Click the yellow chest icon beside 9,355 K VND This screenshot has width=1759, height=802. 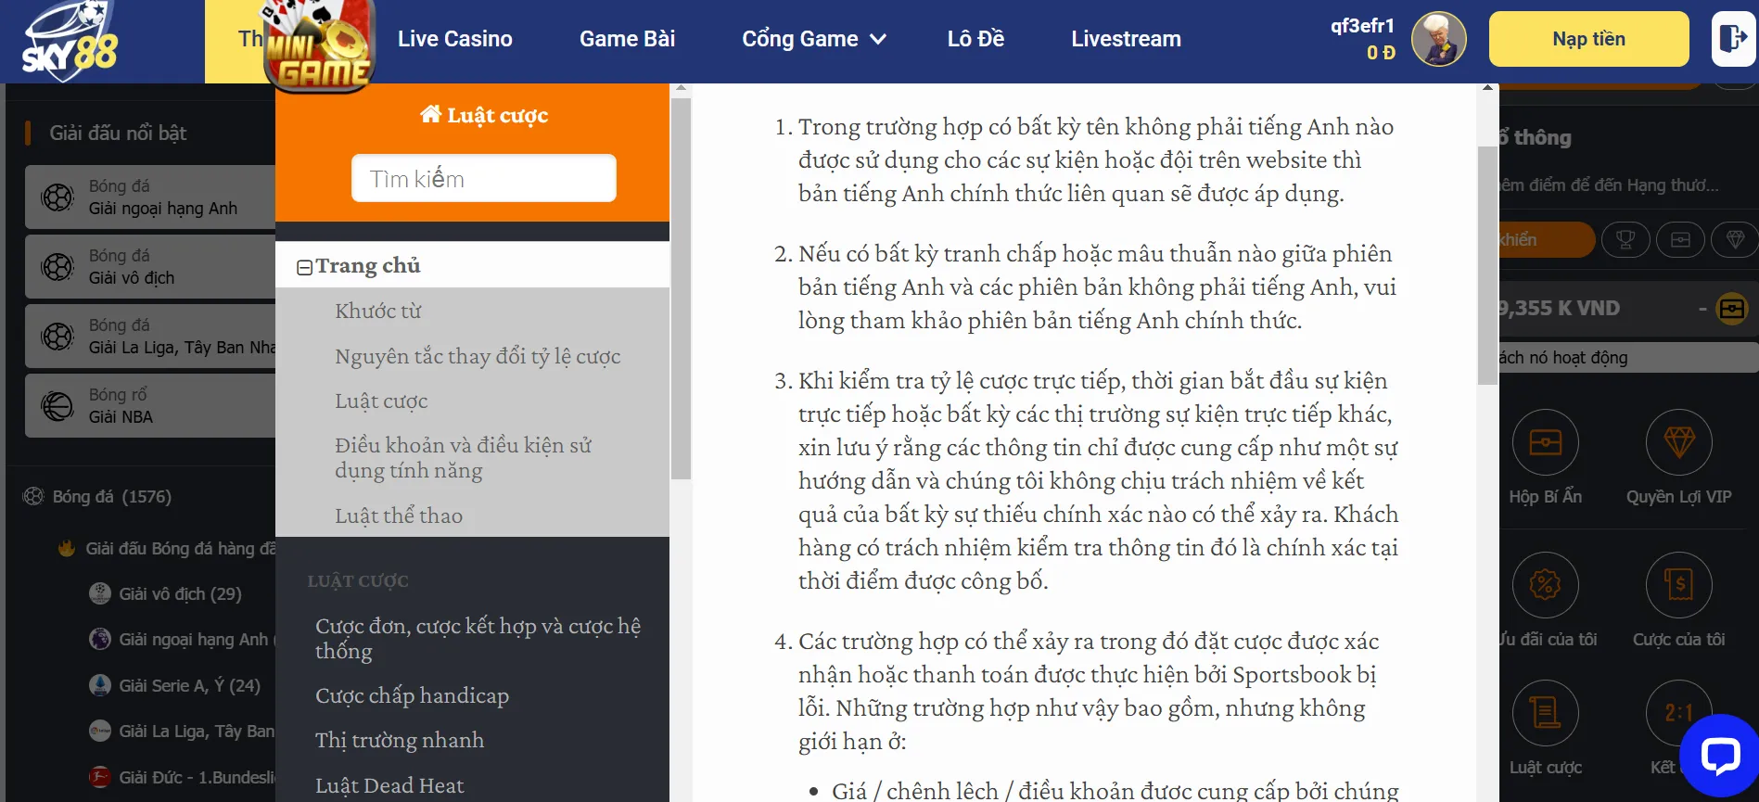point(1732,308)
